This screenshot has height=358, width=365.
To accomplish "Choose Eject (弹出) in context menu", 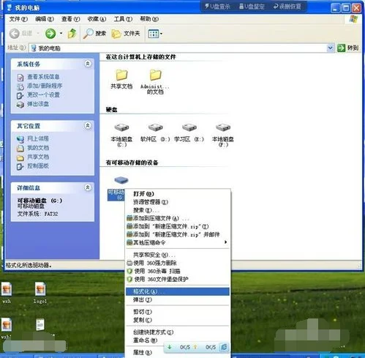I will (x=178, y=299).
